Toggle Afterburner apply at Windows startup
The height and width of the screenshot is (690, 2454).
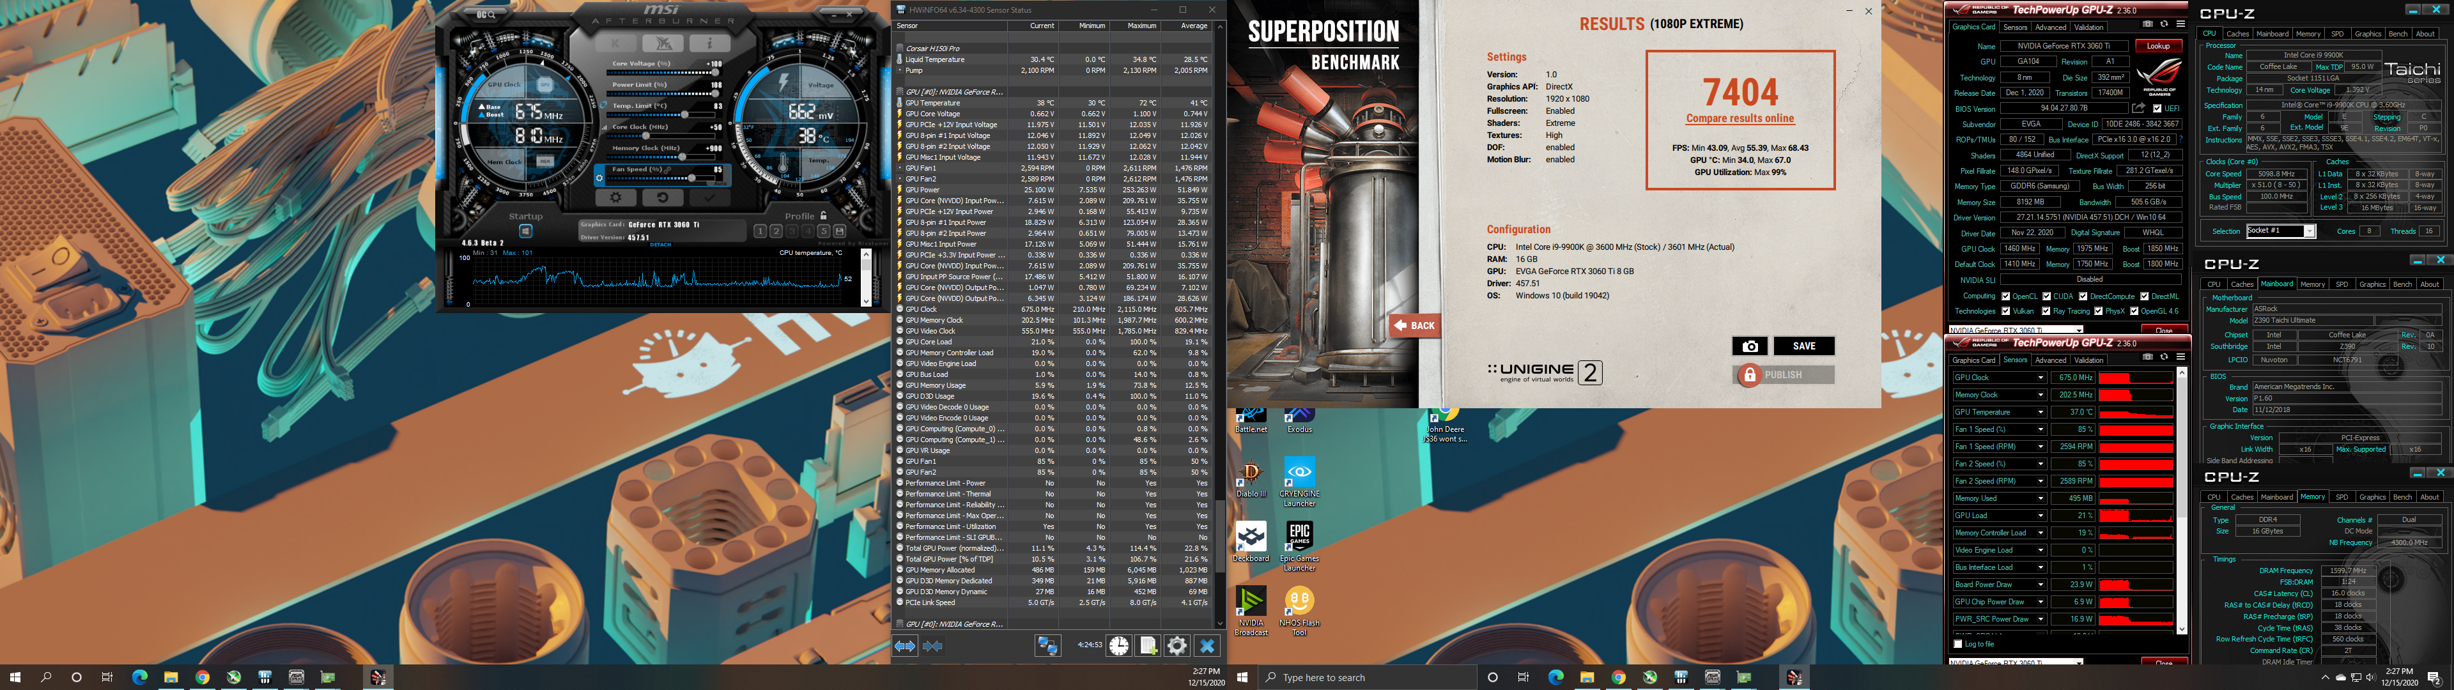click(526, 231)
